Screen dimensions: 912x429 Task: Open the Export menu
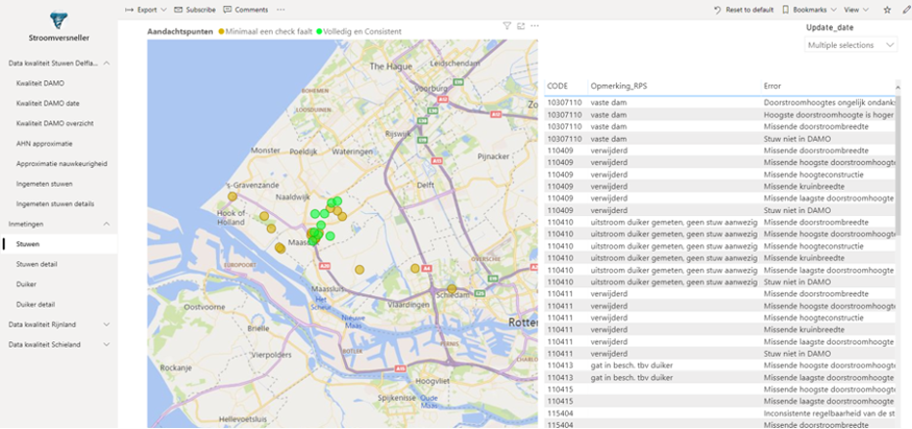pos(146,10)
